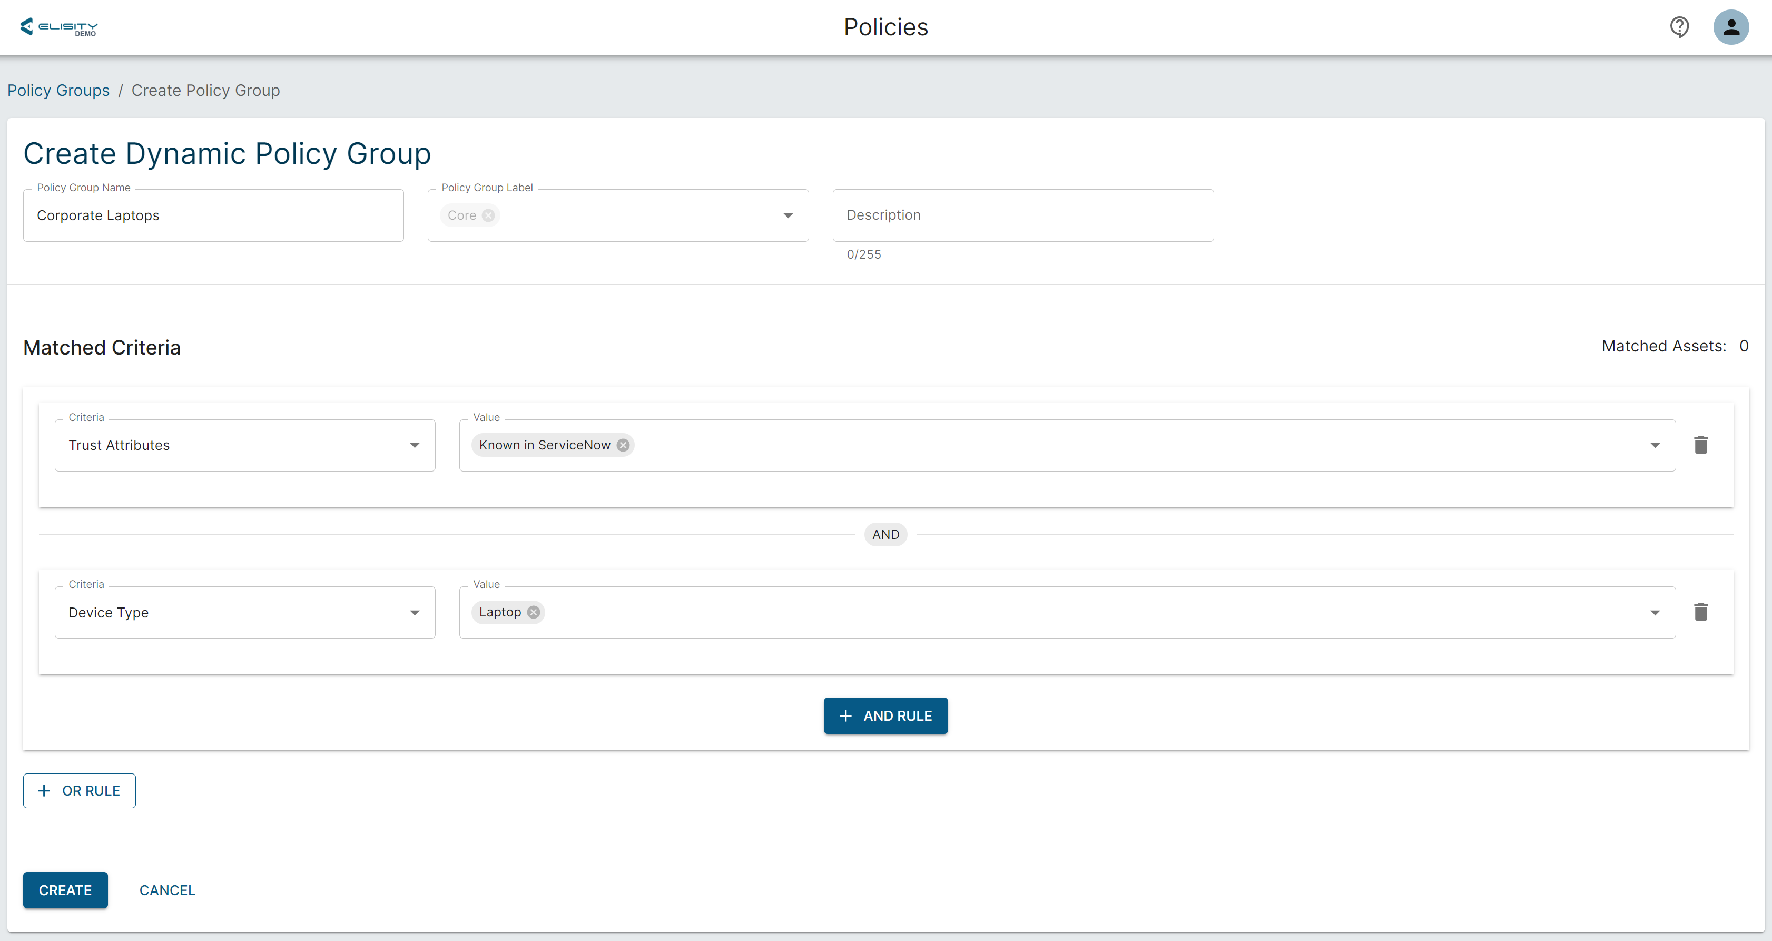Click the AND operator chip

885,534
